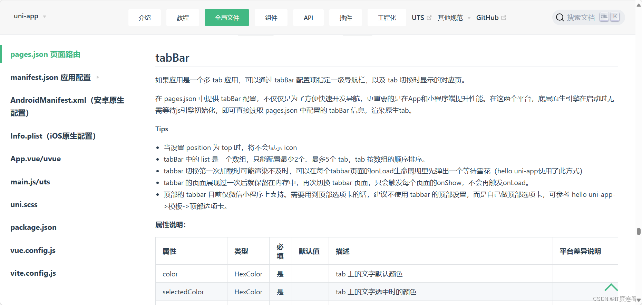
Task: Select the 全局文件 tab
Action: click(227, 18)
